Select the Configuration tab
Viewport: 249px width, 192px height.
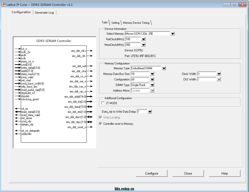[x=21, y=12]
